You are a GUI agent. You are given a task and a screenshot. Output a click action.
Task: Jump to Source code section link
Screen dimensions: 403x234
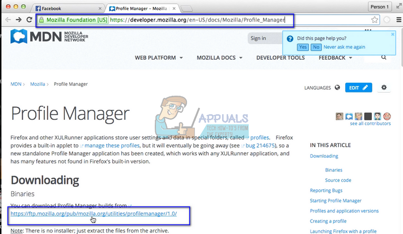pyautogui.click(x=338, y=180)
